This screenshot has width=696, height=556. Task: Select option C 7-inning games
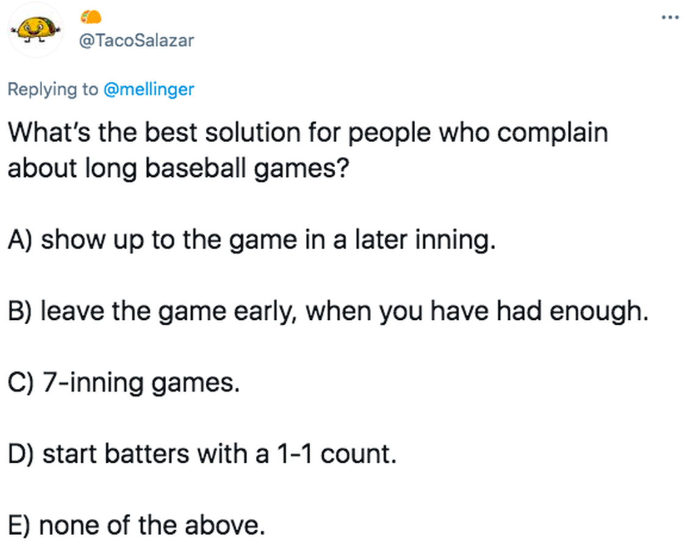pyautogui.click(x=123, y=383)
